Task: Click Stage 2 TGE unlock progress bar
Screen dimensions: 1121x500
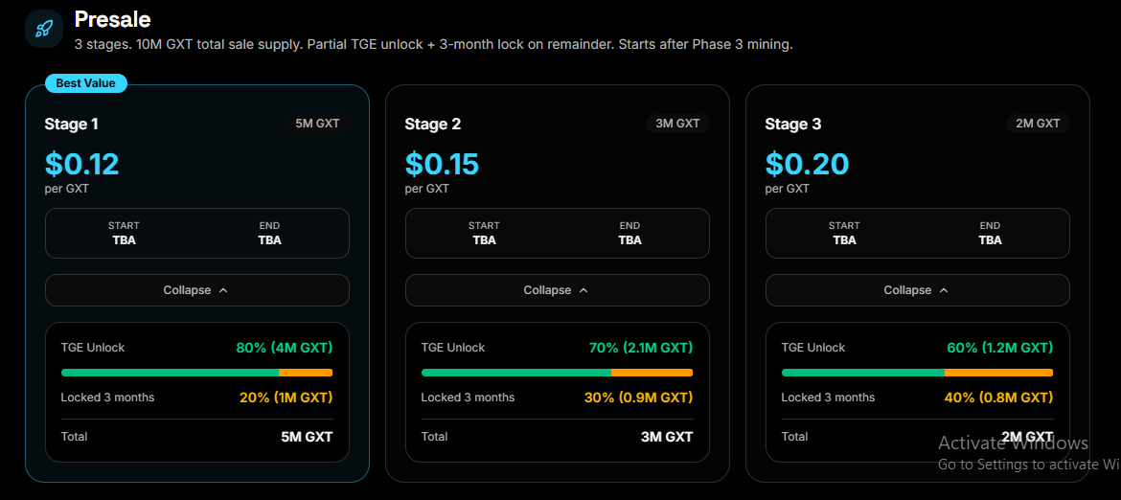Action: (x=557, y=373)
